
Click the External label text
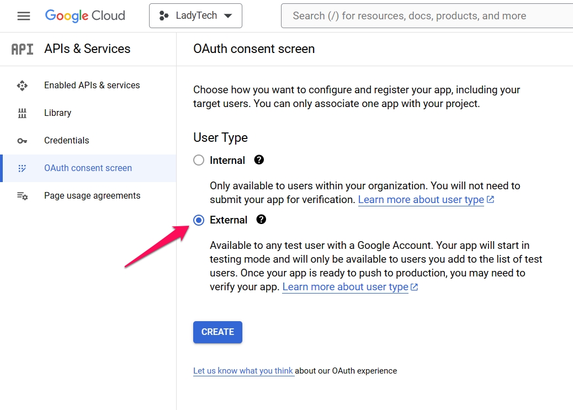(x=229, y=220)
